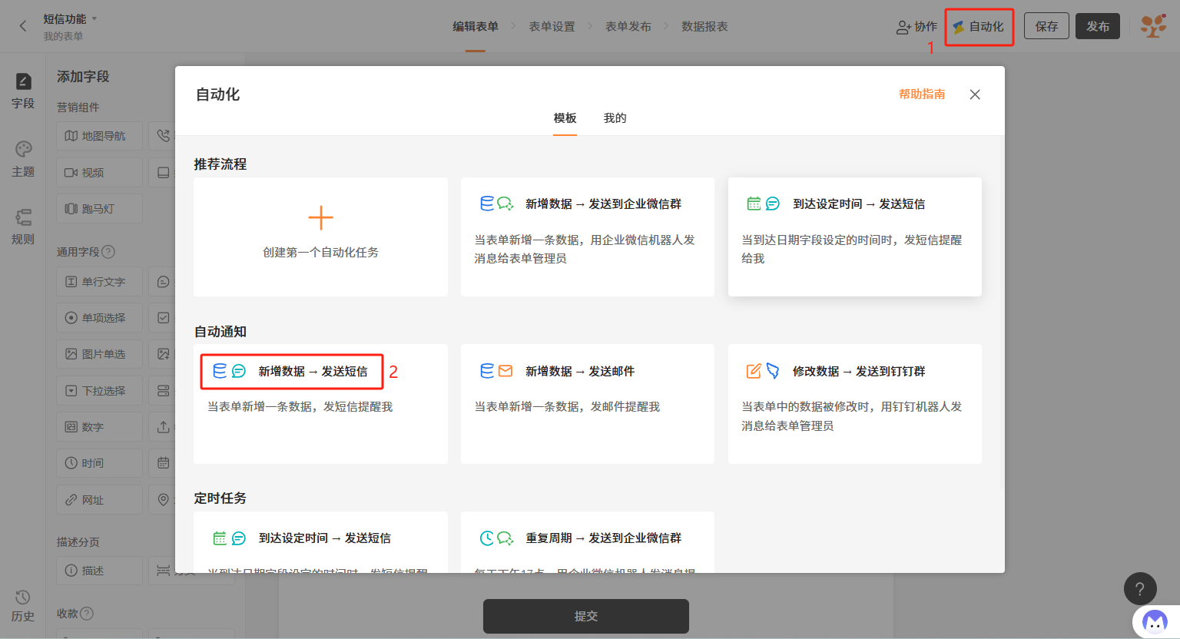This screenshot has width=1180, height=639.
Task: Switch to 编辑表单 step tab
Action: [476, 26]
